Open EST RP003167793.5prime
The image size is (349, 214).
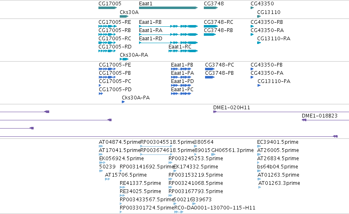[x=196, y=192]
